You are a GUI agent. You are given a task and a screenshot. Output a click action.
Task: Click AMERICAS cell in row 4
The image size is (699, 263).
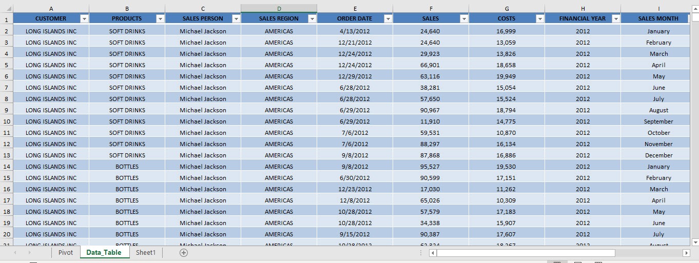click(x=279, y=54)
